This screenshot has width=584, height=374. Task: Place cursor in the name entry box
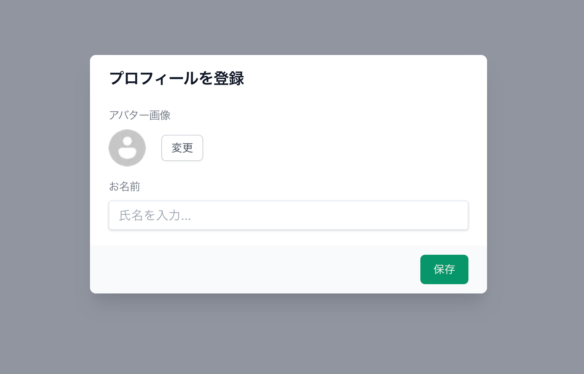(x=289, y=215)
